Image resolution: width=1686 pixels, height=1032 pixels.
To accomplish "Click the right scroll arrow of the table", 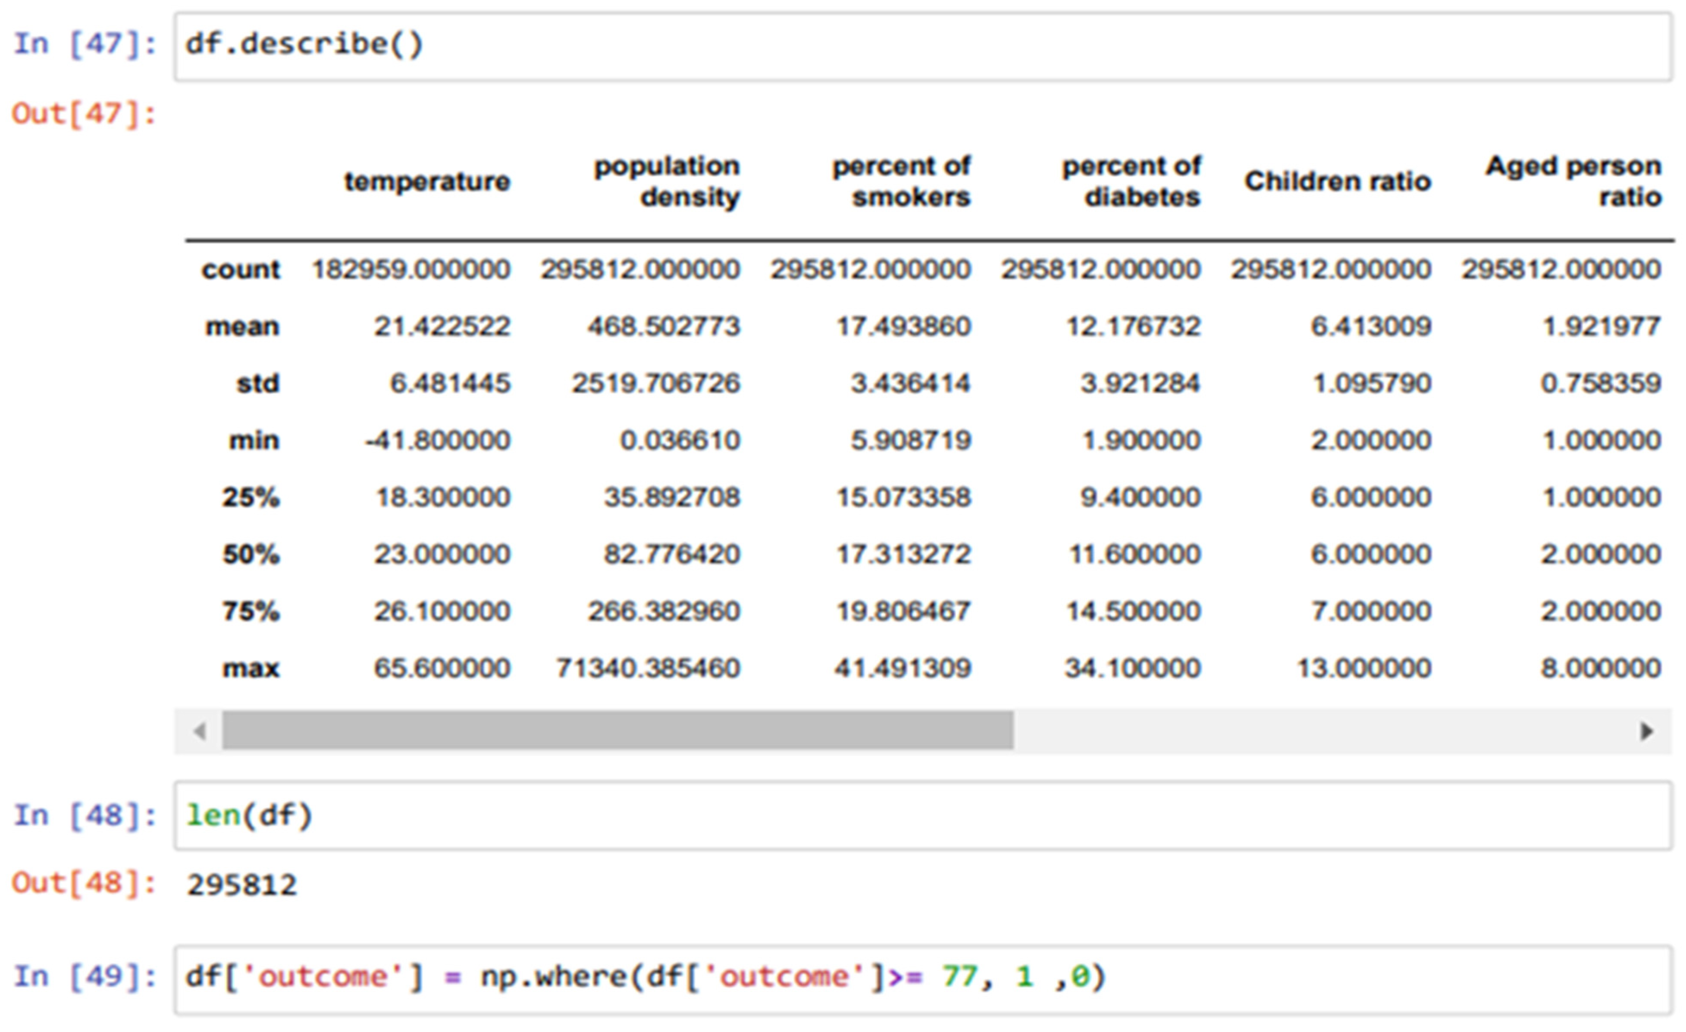I will 1646,731.
